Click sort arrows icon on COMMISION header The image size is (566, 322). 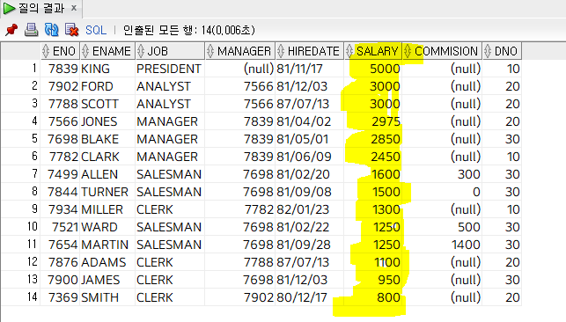(x=408, y=51)
